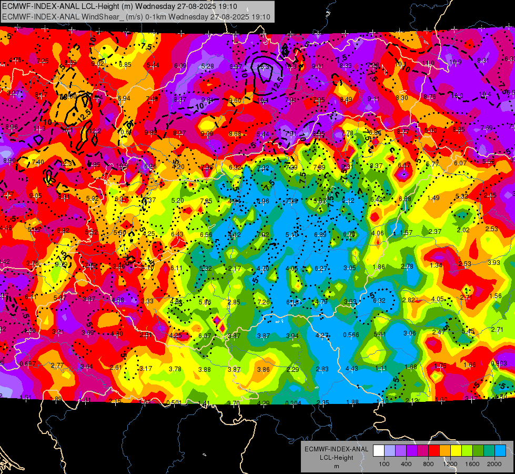This screenshot has height=474, width=515.
Task: Click the wind shear value "3.33"
Action: (147, 301)
